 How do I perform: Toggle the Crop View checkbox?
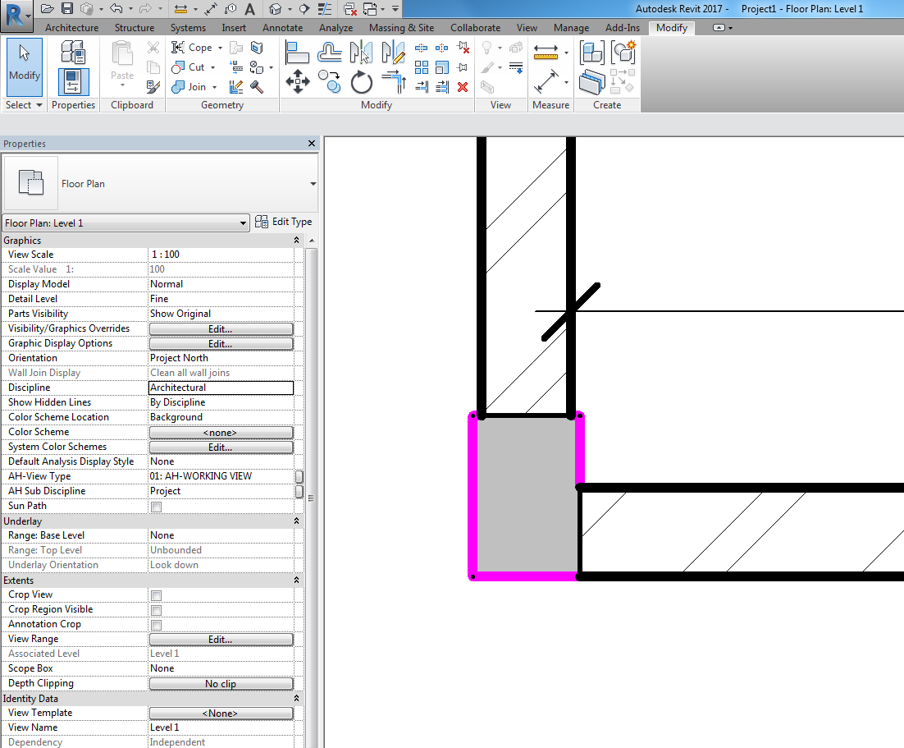pos(156,595)
